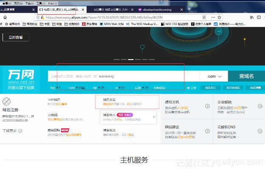This screenshot has width=265, height=169.
Task: Open 企业邮箱 circled arrow
Action: [260, 106]
